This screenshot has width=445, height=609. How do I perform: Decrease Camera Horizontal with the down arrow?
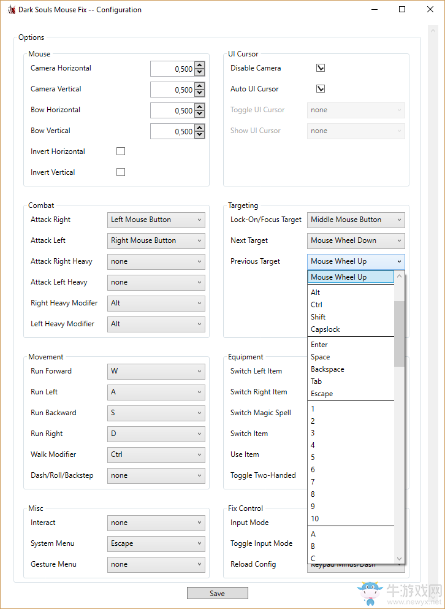coord(200,72)
